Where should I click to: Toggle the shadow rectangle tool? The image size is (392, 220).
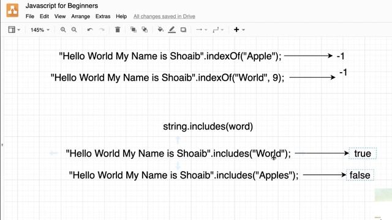click(x=183, y=30)
